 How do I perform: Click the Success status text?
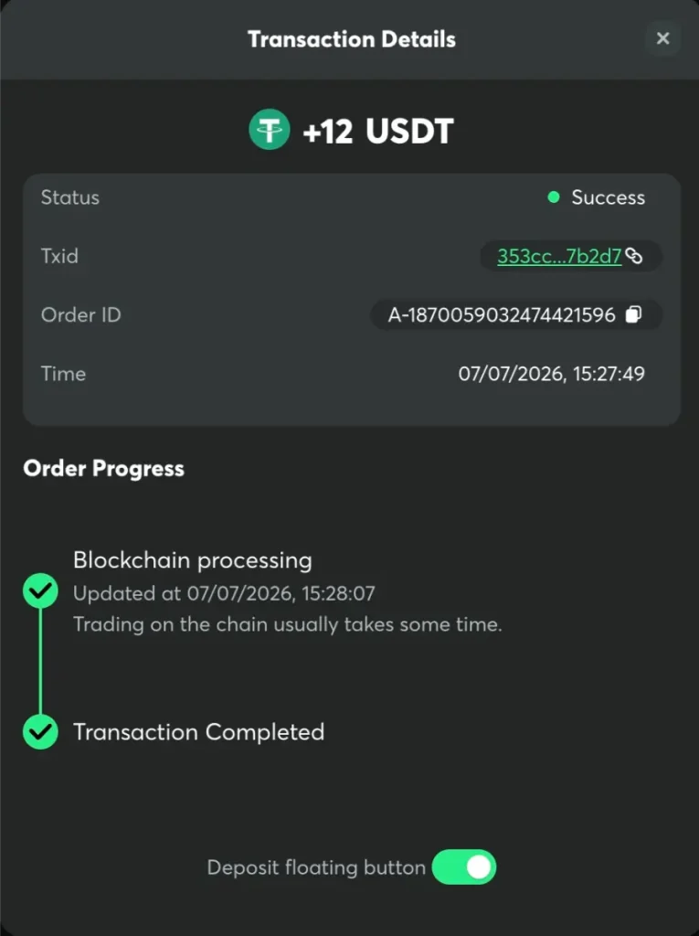point(609,197)
